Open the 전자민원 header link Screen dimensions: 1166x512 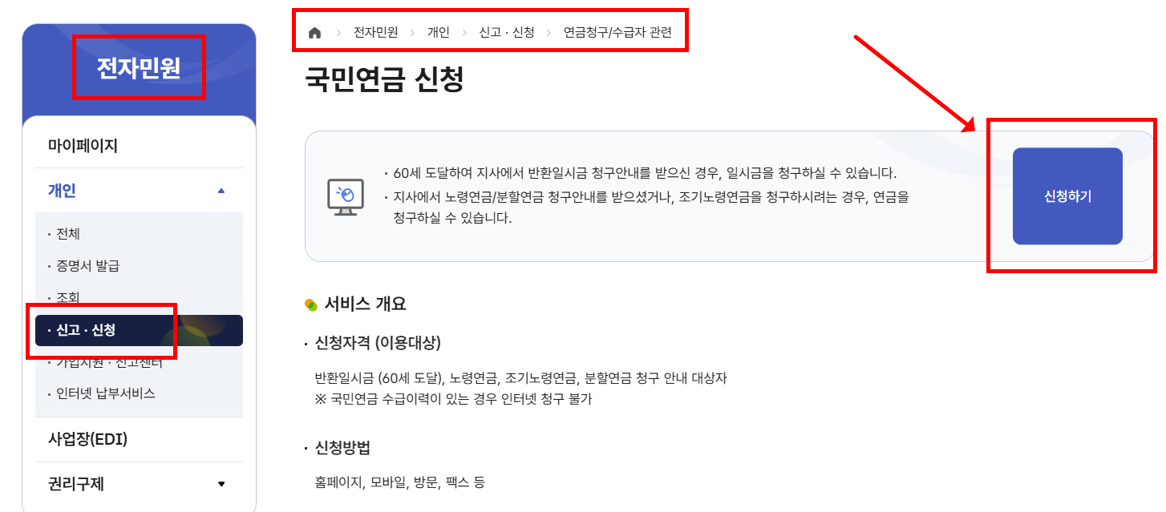[139, 68]
